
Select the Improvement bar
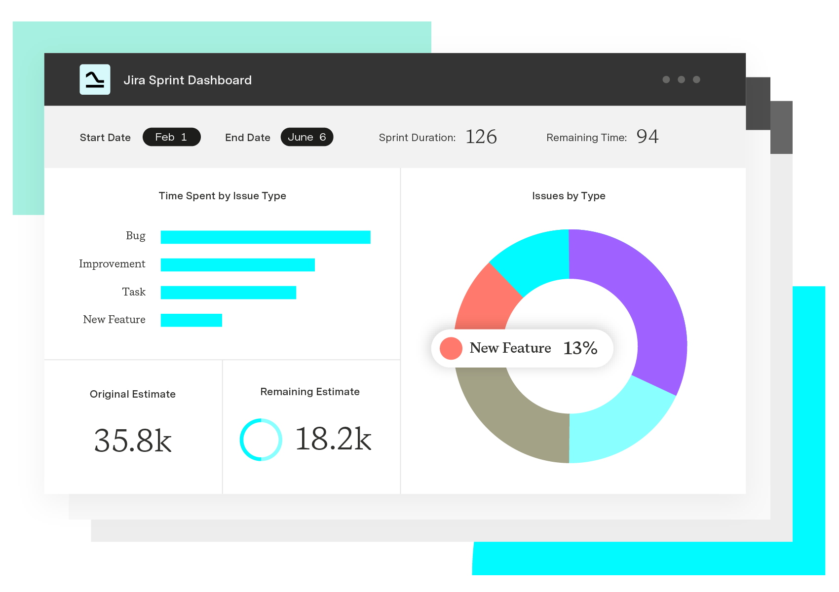237,265
